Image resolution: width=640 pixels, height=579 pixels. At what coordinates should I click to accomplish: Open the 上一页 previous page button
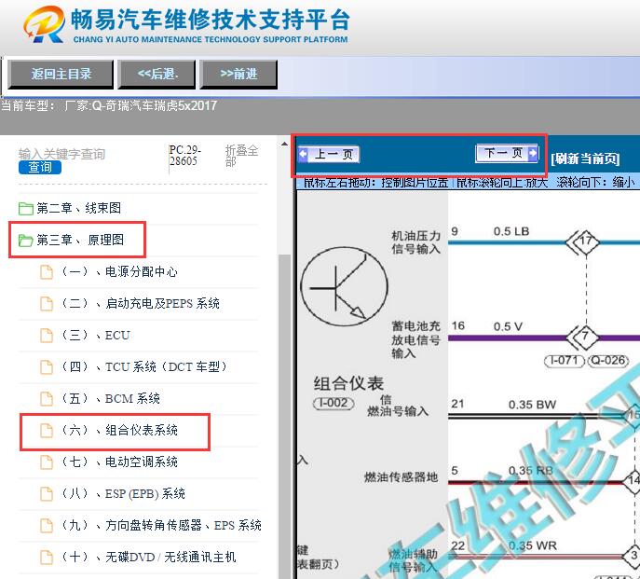329,154
